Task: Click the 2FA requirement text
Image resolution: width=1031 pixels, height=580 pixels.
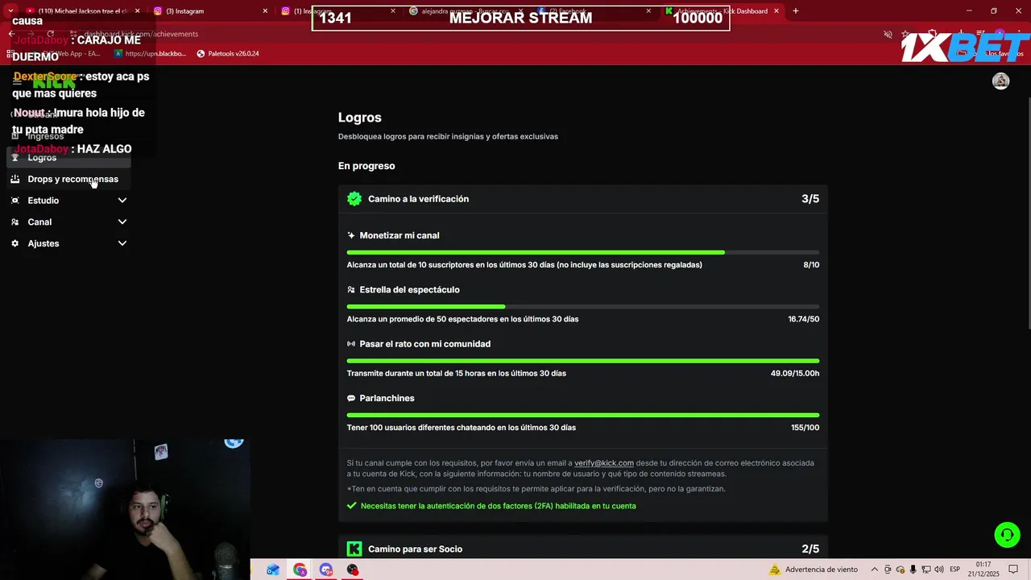Action: click(499, 506)
